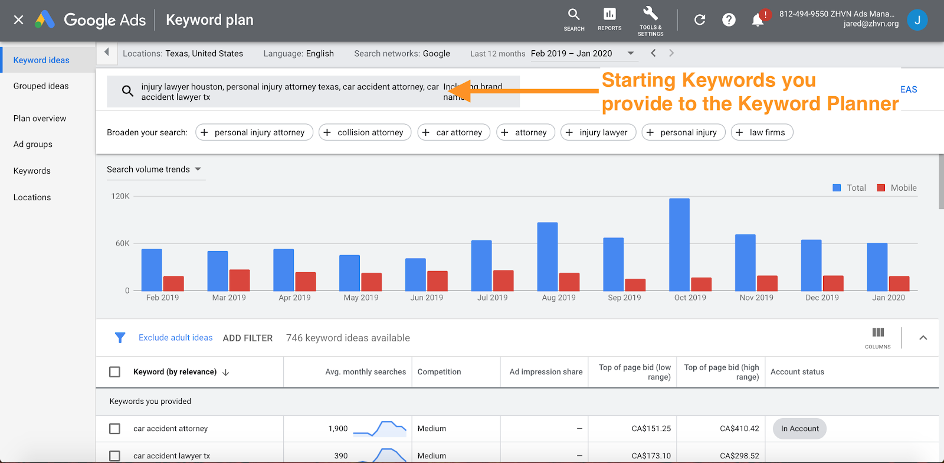Select all keywords header checkbox
This screenshot has width=944, height=463.
115,372
